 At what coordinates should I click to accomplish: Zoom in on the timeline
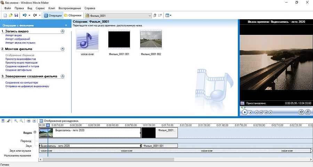(x=16, y=121)
